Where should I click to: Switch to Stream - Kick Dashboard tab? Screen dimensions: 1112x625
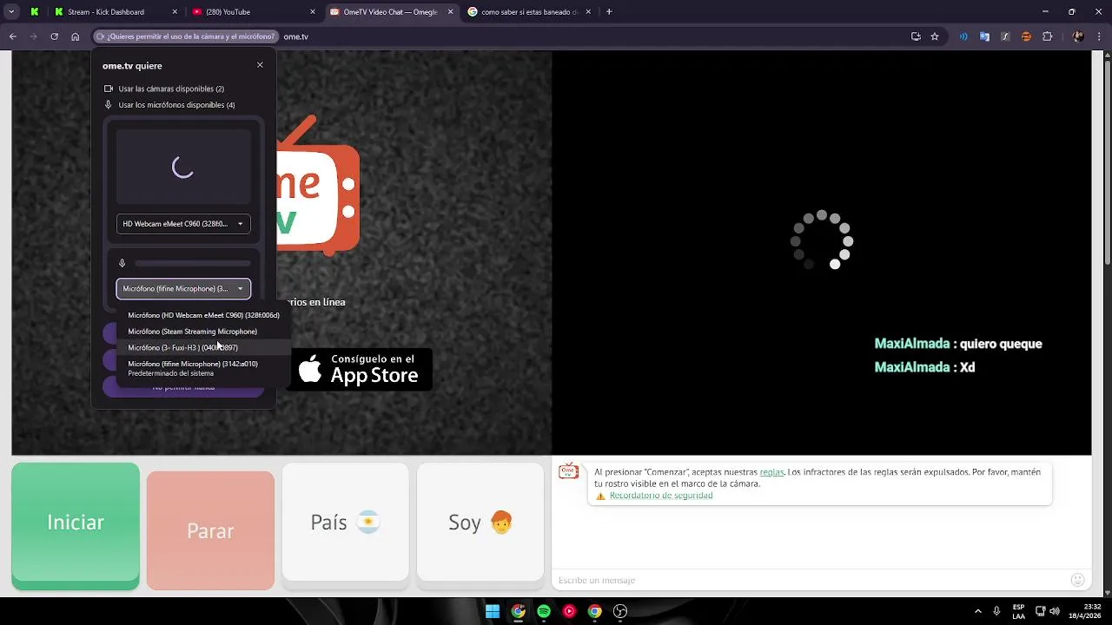click(106, 12)
